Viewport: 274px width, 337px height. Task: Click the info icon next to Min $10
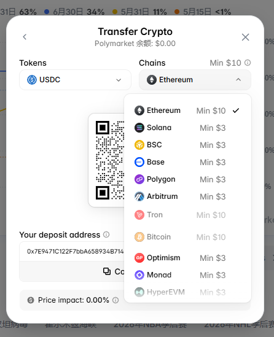coord(248,63)
